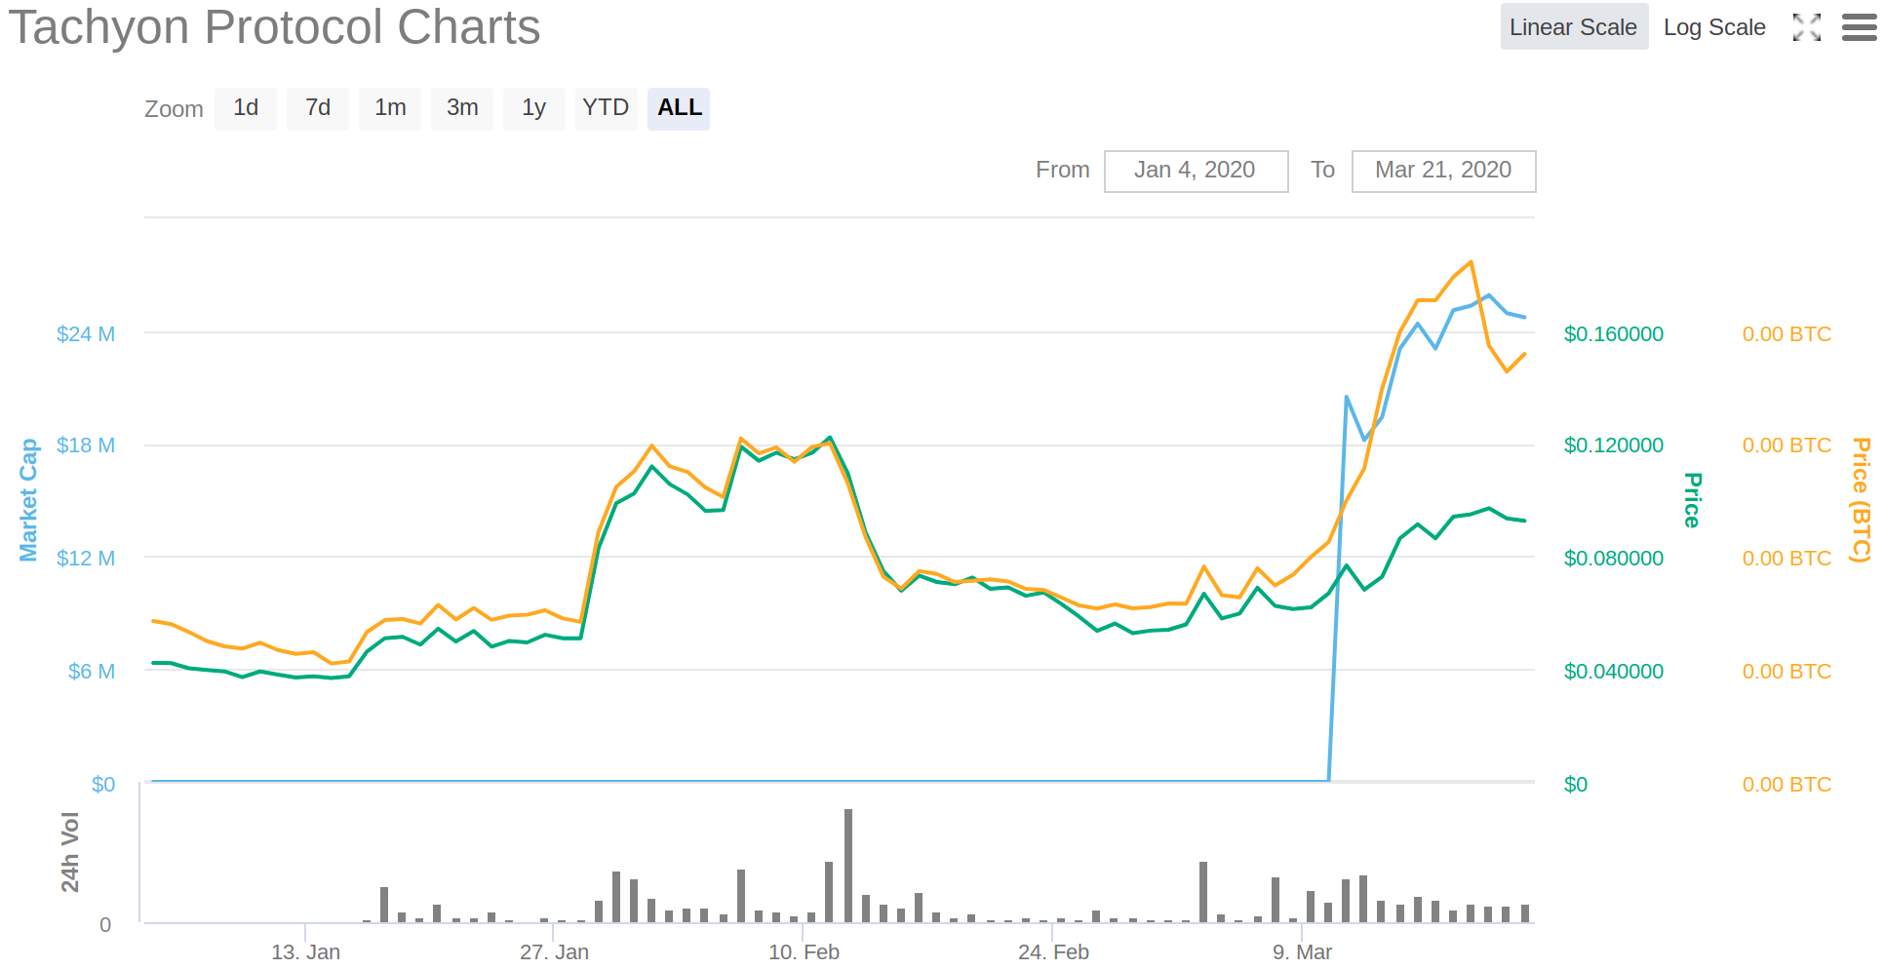The width and height of the screenshot is (1884, 969).
Task: Click the $0.080000 price label
Action: pyautogui.click(x=1614, y=559)
